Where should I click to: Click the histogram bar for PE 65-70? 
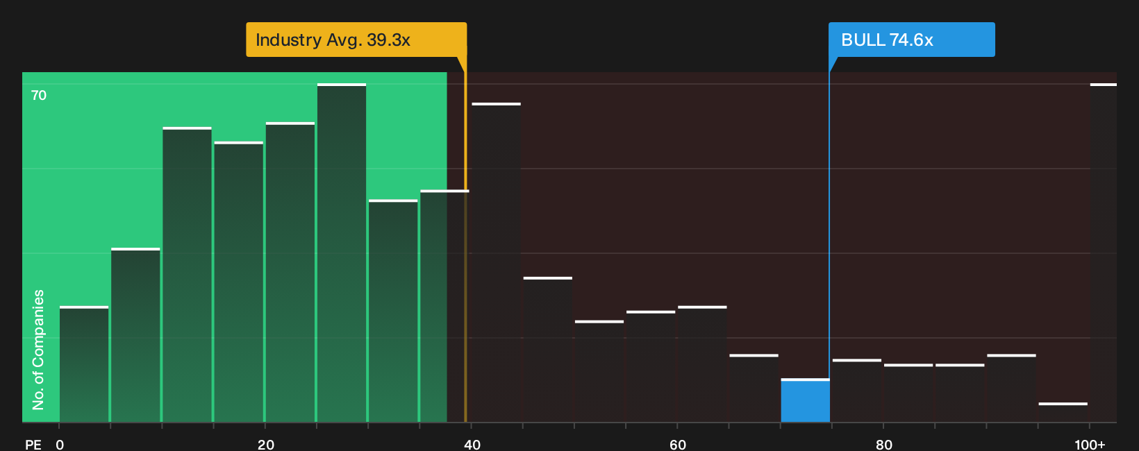coord(754,389)
